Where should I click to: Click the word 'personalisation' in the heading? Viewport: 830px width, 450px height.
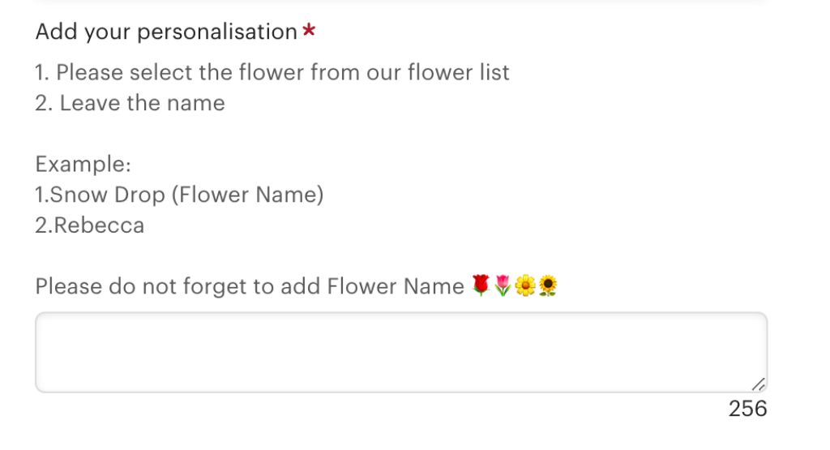217,32
